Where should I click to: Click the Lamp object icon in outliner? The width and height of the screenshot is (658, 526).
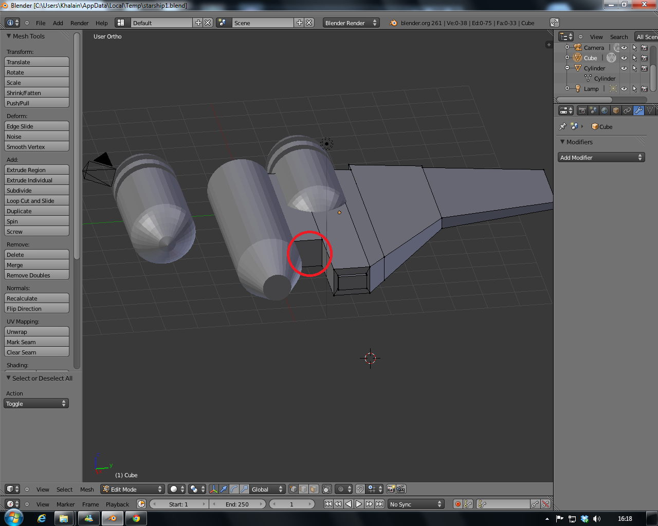[x=578, y=88]
